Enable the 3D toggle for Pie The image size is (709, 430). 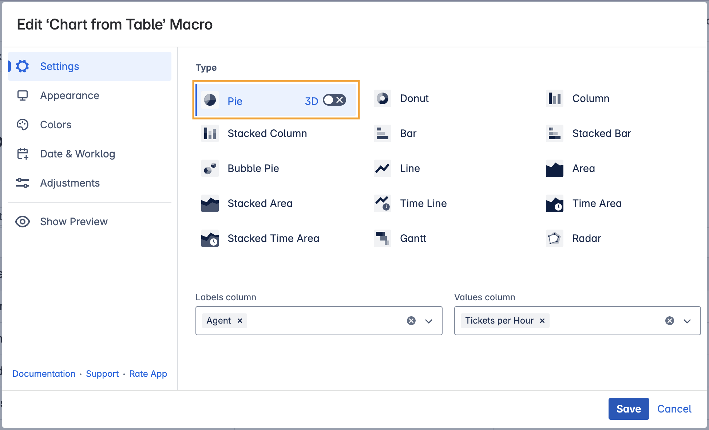[x=334, y=100]
